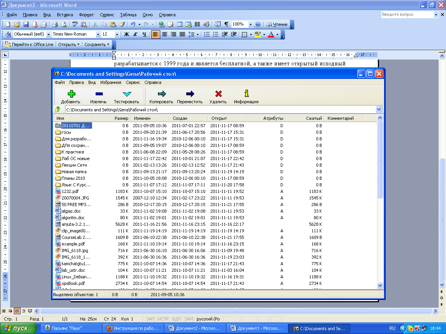Click the Копировать (Copy) icon in 7-Zip
The image size is (446, 334).
161,94
